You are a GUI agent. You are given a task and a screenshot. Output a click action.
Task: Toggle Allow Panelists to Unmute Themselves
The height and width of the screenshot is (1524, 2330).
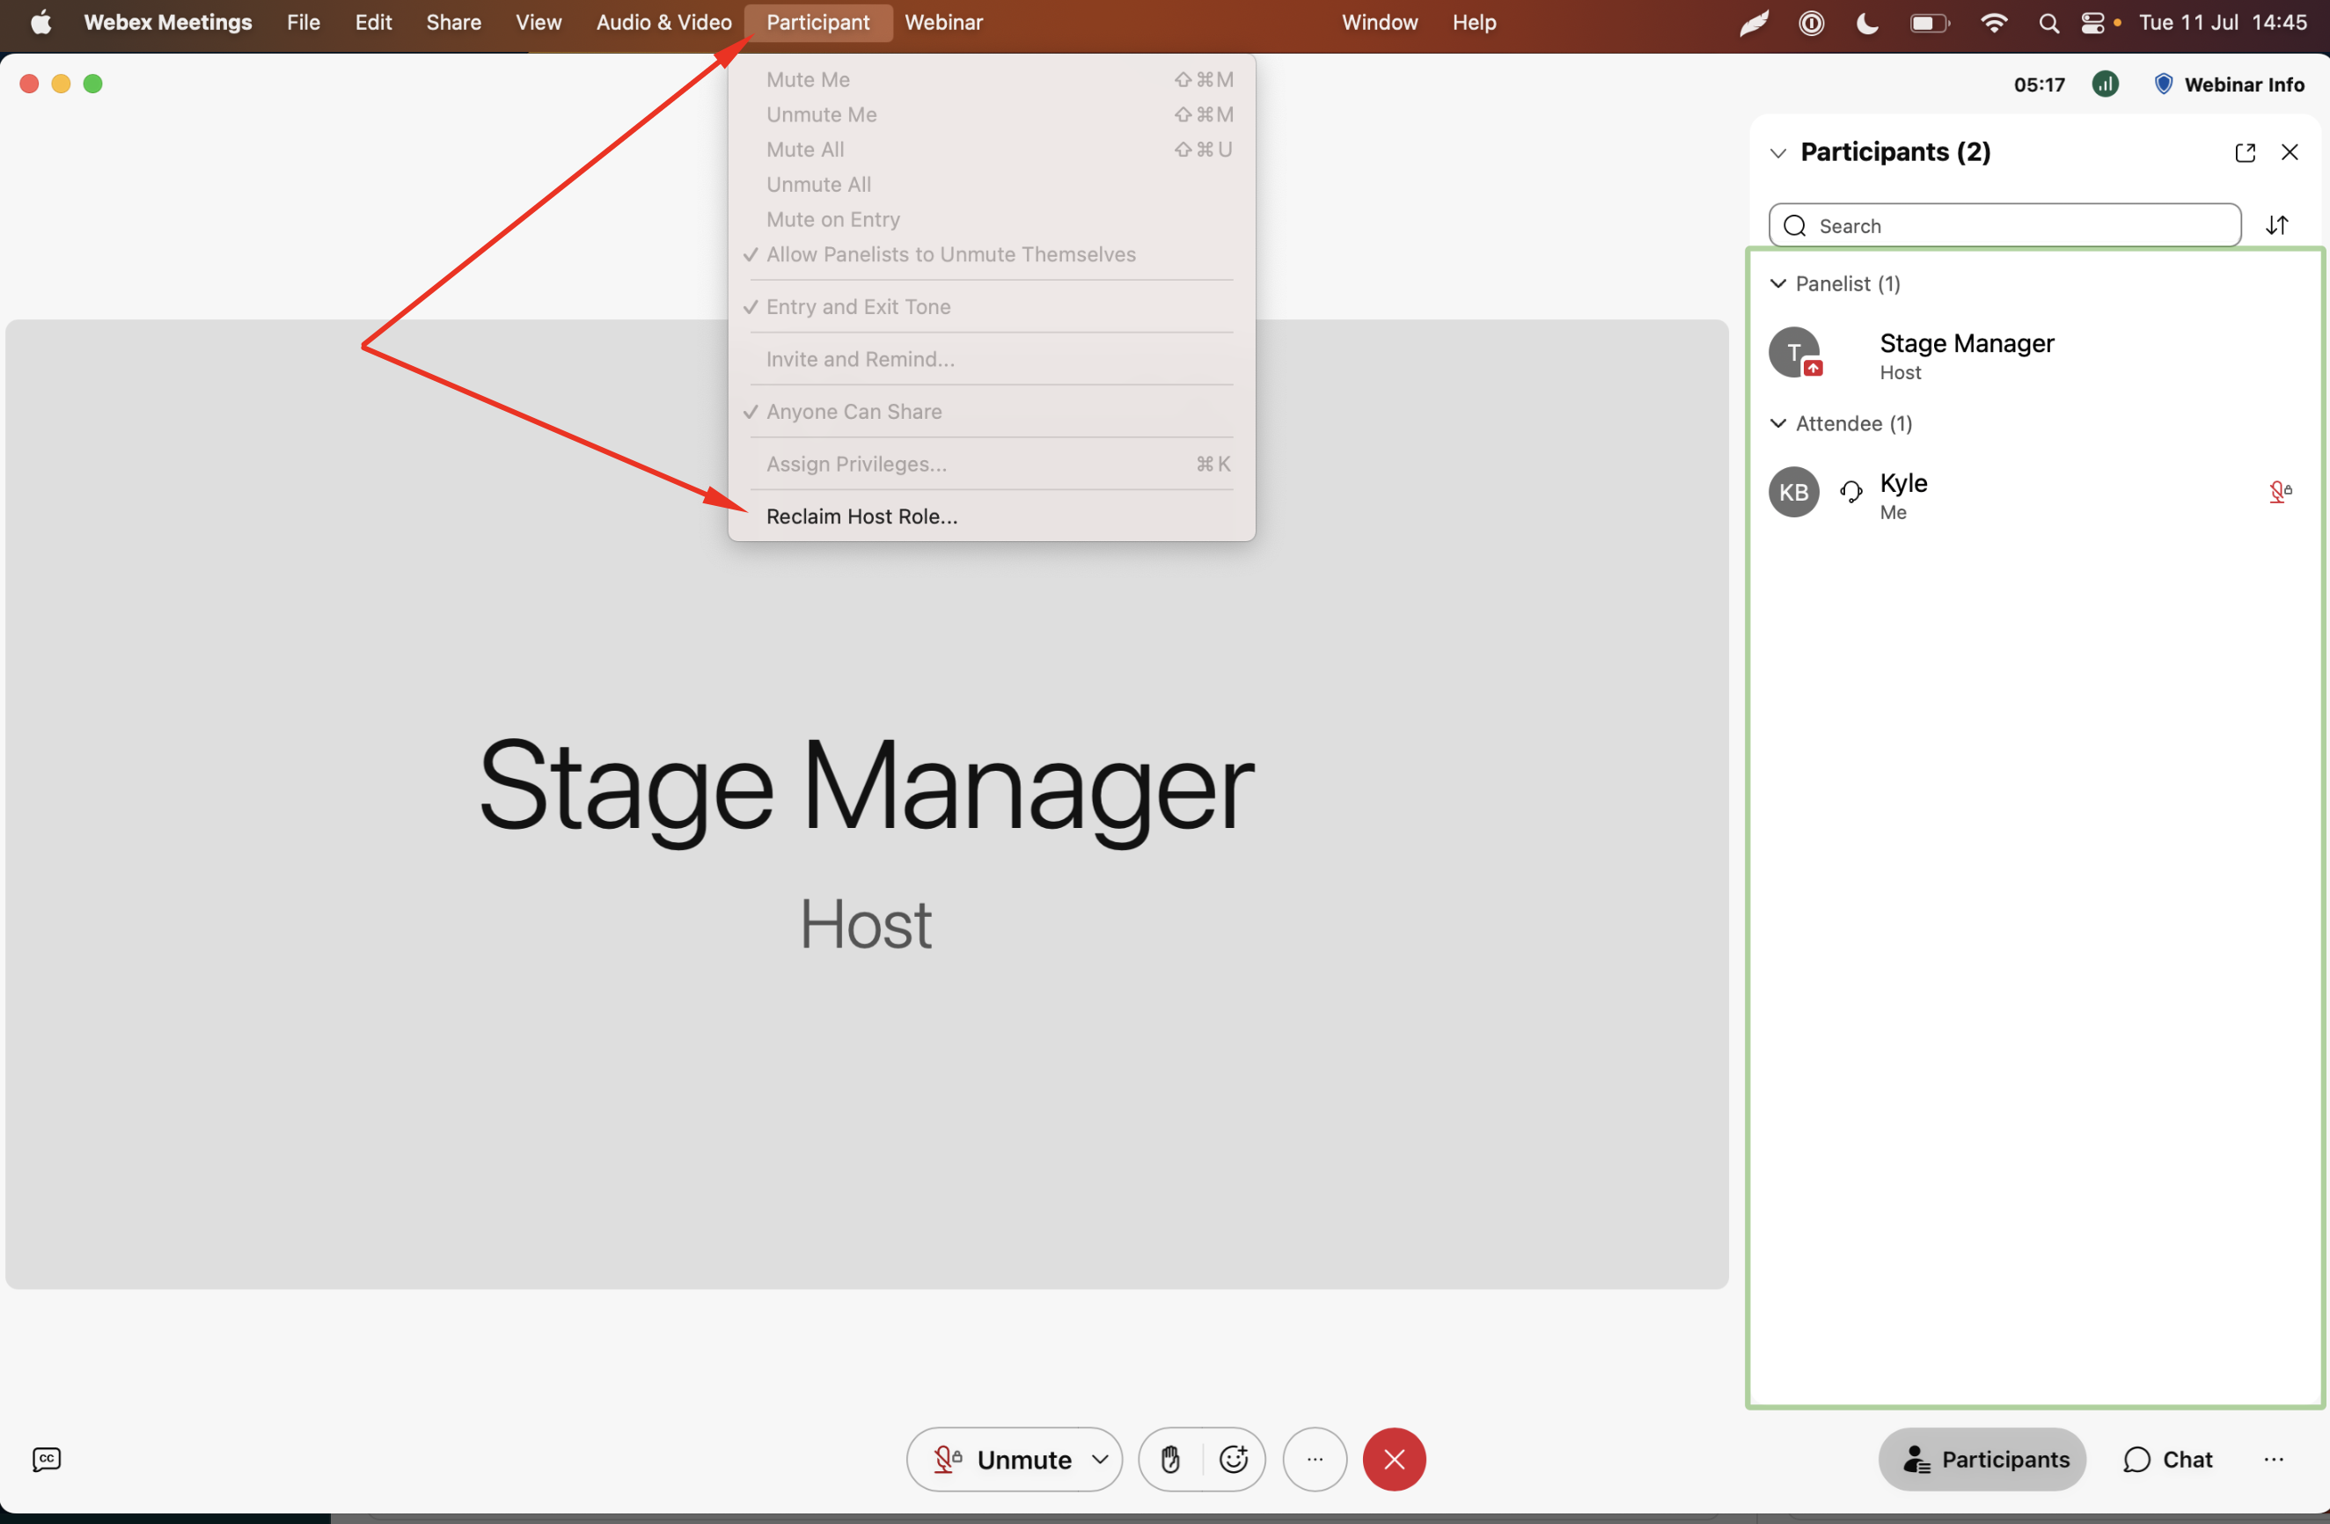click(950, 254)
